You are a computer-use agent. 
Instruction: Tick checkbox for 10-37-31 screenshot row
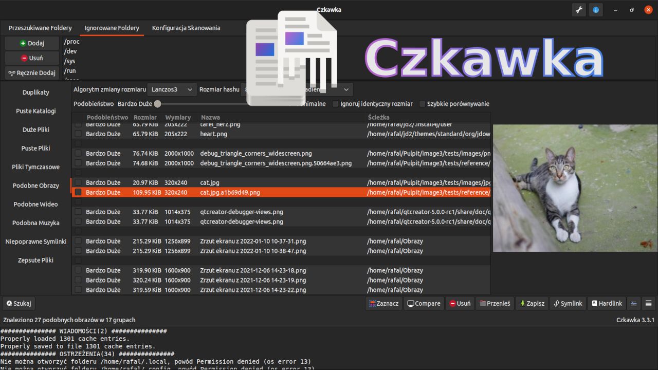[78, 241]
